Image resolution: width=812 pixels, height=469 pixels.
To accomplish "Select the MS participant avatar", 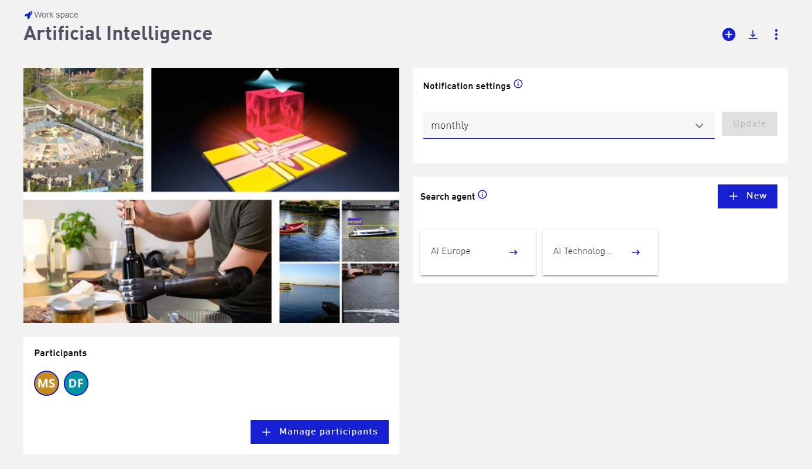I will coord(47,384).
